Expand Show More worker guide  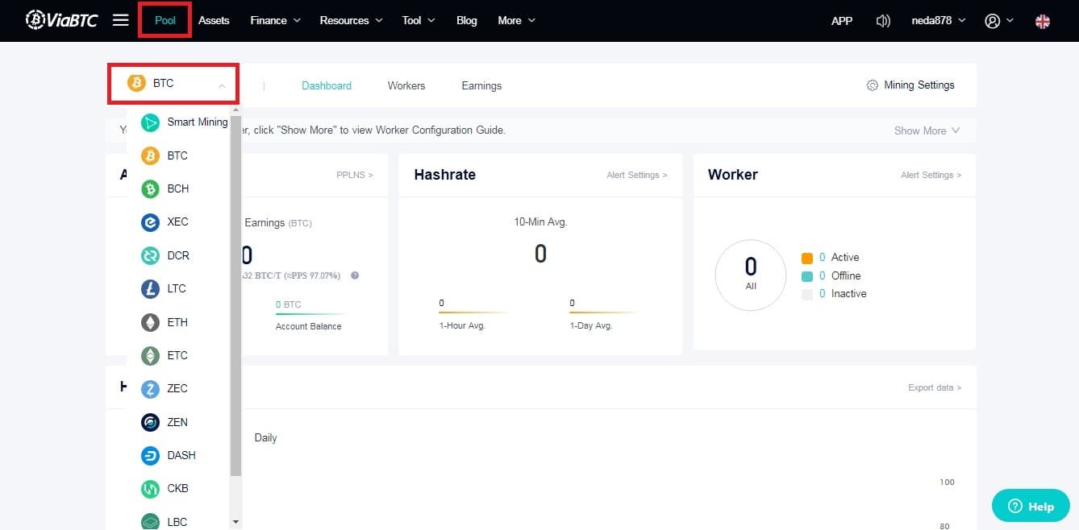[x=927, y=130]
